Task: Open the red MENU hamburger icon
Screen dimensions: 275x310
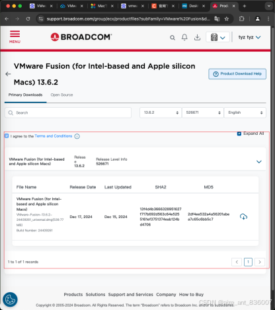Action: [x=15, y=36]
